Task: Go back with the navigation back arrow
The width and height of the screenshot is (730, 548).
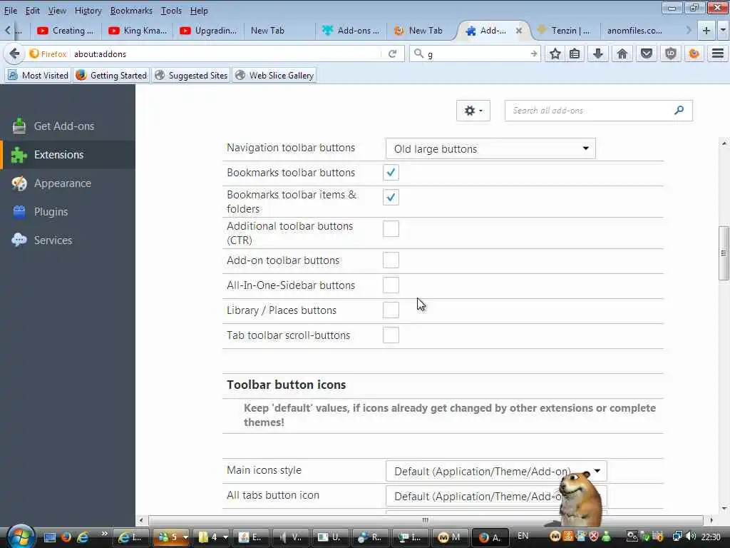Action: (x=14, y=54)
